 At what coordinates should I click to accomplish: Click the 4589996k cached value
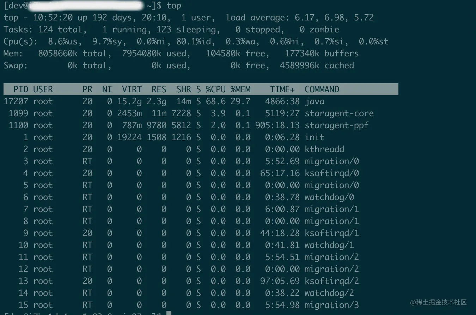[x=300, y=66]
